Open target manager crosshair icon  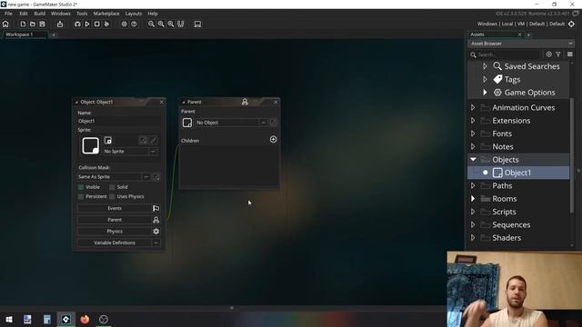coord(572,24)
